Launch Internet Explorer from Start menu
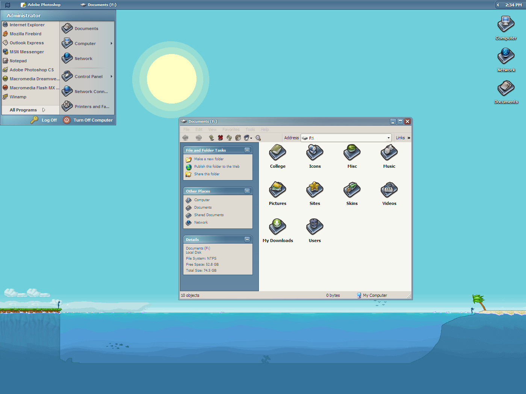The height and width of the screenshot is (394, 526). coord(30,25)
